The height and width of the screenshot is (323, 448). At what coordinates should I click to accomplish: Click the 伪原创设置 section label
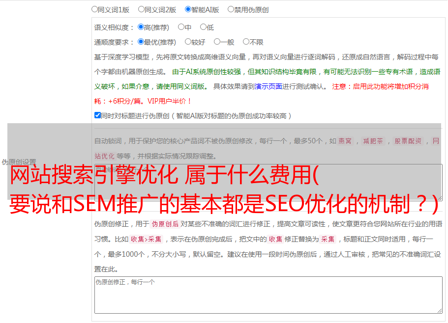(x=19, y=162)
